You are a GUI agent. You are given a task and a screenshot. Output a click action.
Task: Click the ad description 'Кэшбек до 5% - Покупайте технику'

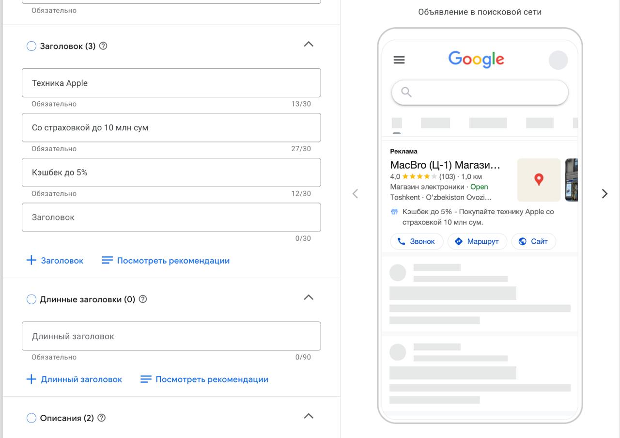point(478,217)
